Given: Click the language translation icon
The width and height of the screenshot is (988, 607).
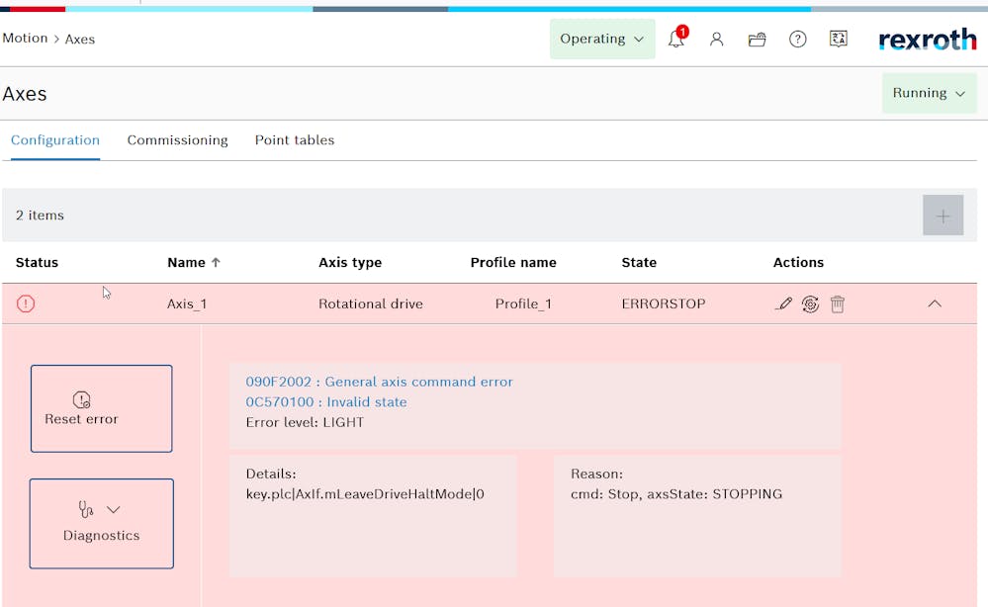Looking at the screenshot, I should (x=838, y=40).
